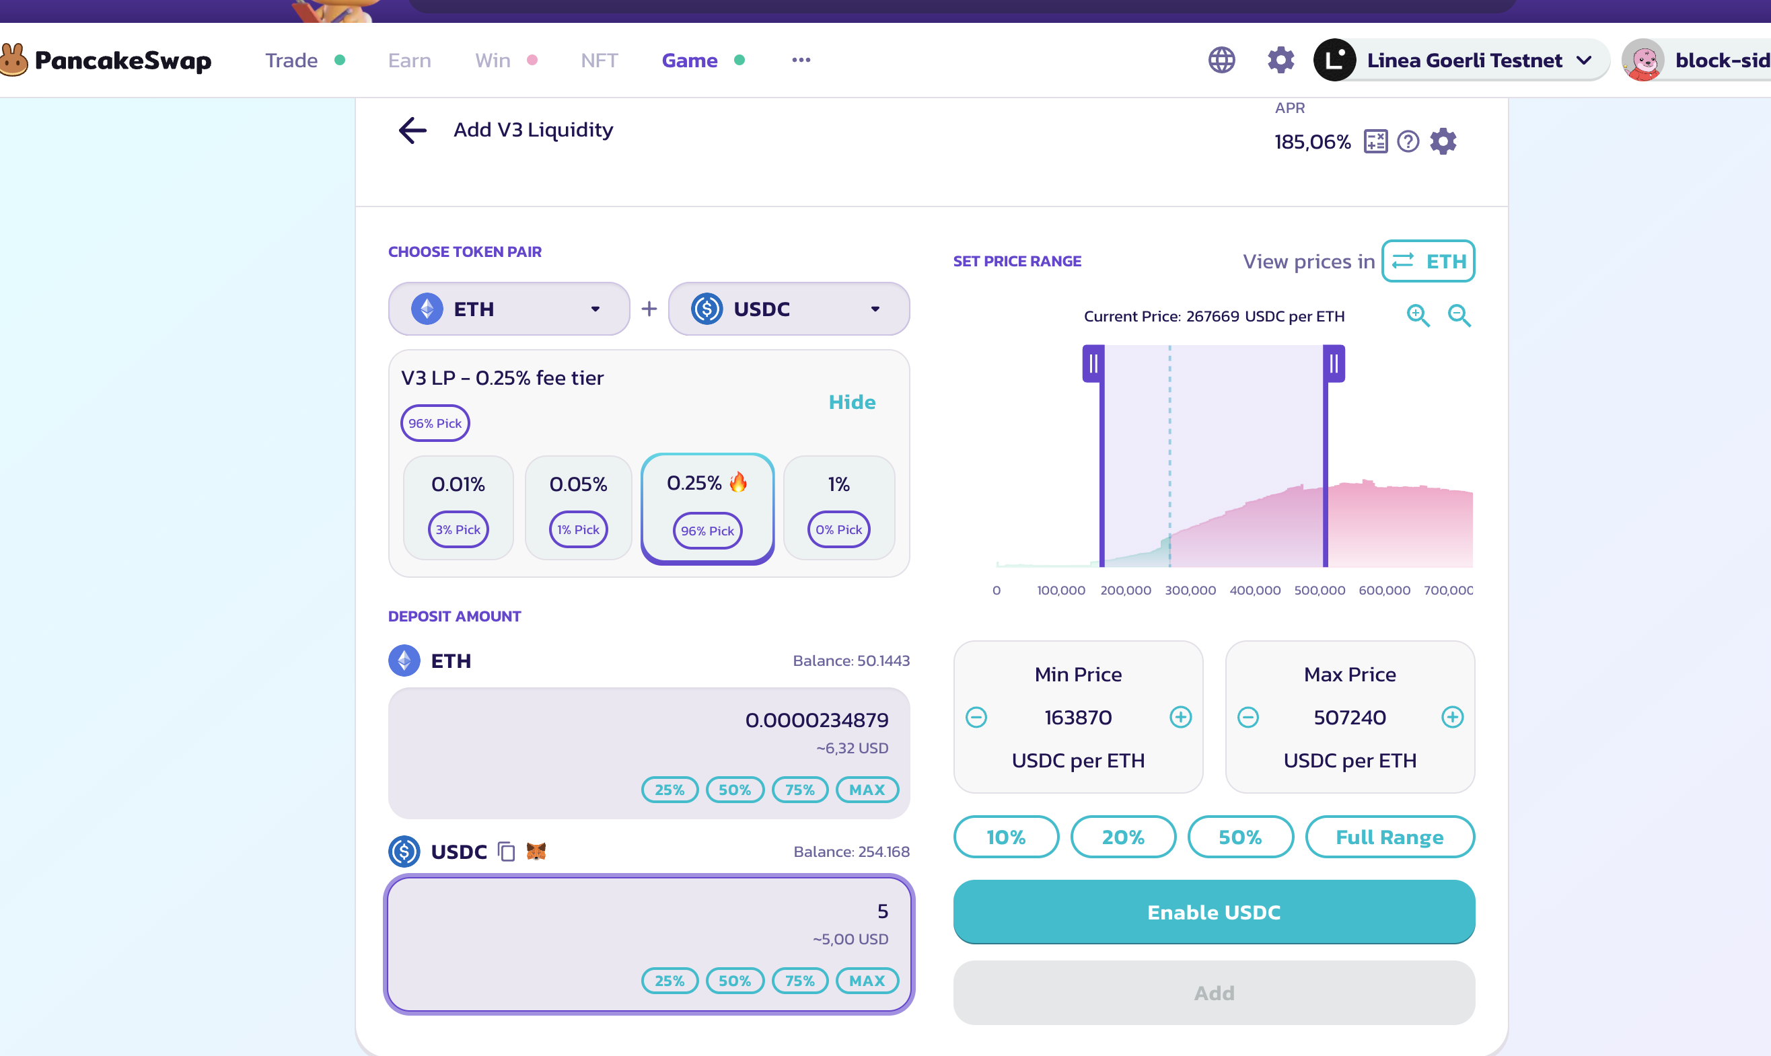
Task: Zoom out on the price range chart
Action: click(x=1459, y=315)
